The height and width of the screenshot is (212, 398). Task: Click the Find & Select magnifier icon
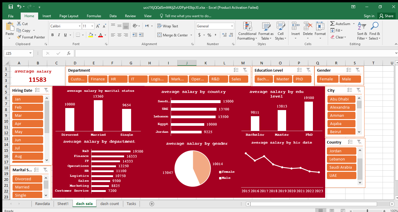[374, 26]
